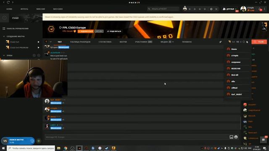Open the three-dot more menu in the header

[x=265, y=9]
